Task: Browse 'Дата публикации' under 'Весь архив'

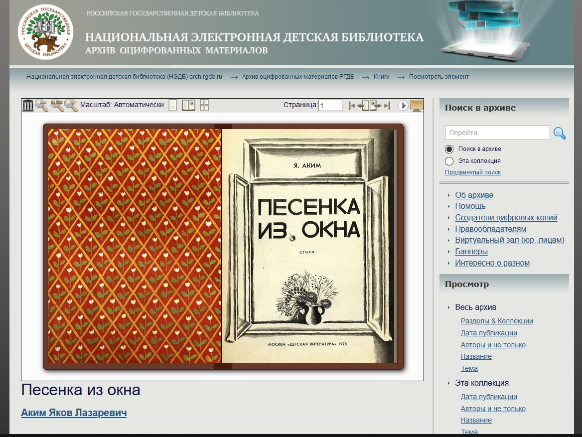Action: coord(488,333)
